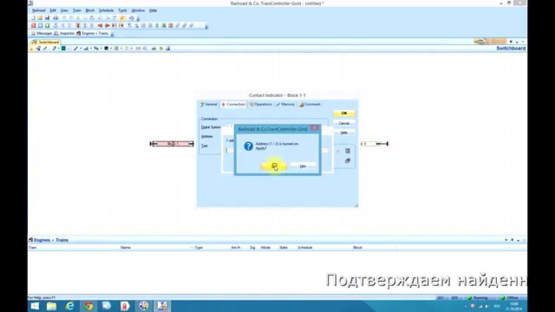555x312 pixels.
Task: Sort by the Schedule column header
Action: pyautogui.click(x=305, y=248)
